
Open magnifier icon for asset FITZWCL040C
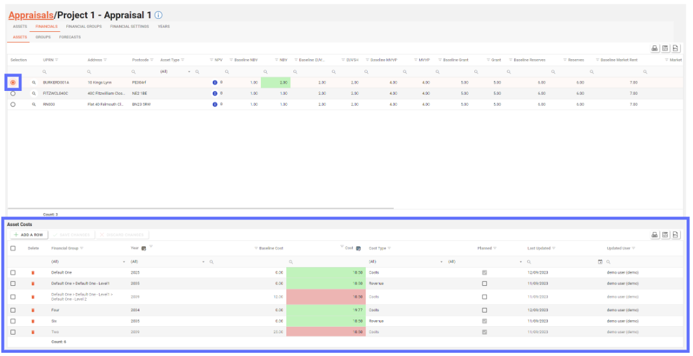pyautogui.click(x=34, y=93)
